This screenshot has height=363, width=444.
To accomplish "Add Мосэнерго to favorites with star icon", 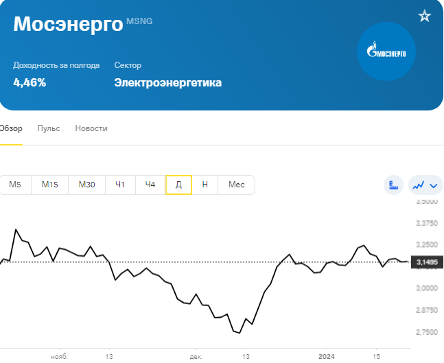I will tap(425, 16).
